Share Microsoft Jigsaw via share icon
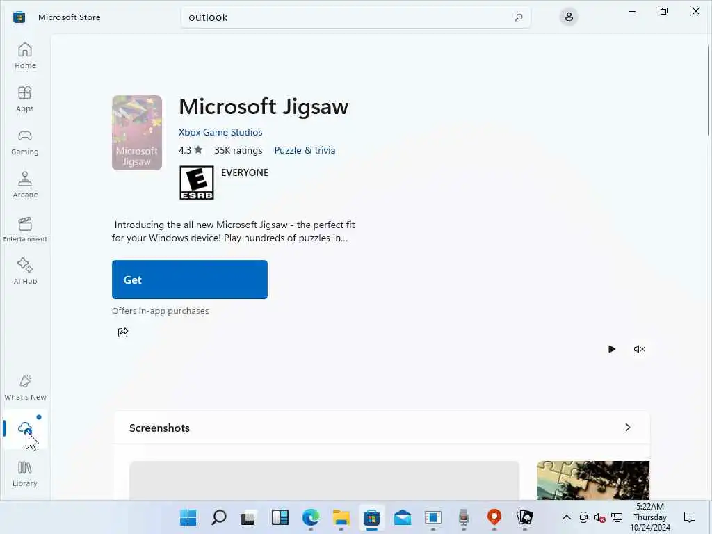 123,332
